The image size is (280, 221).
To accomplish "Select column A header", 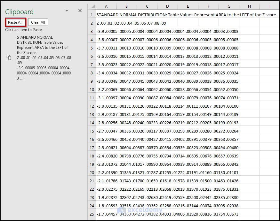I will 106,6.
